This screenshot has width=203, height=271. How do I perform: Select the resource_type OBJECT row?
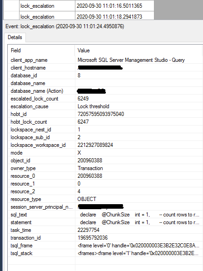pyautogui.click(x=105, y=199)
